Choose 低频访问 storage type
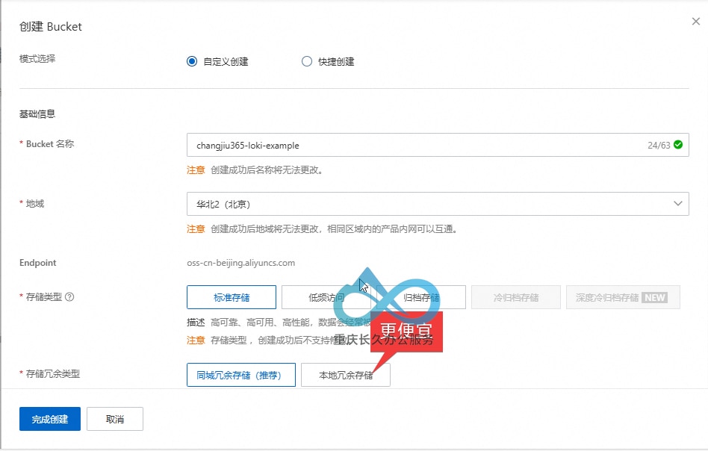The height and width of the screenshot is (451, 708). (x=326, y=297)
